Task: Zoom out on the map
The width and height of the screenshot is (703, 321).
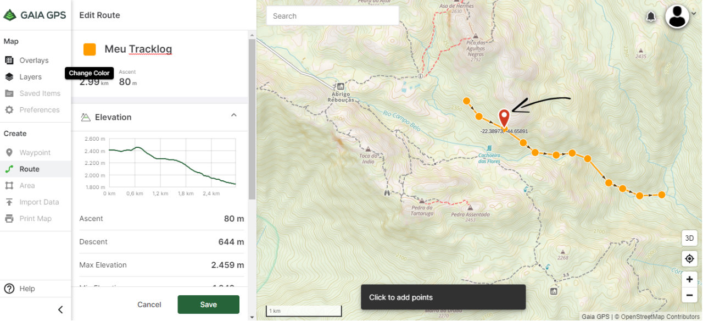Action: (x=689, y=295)
